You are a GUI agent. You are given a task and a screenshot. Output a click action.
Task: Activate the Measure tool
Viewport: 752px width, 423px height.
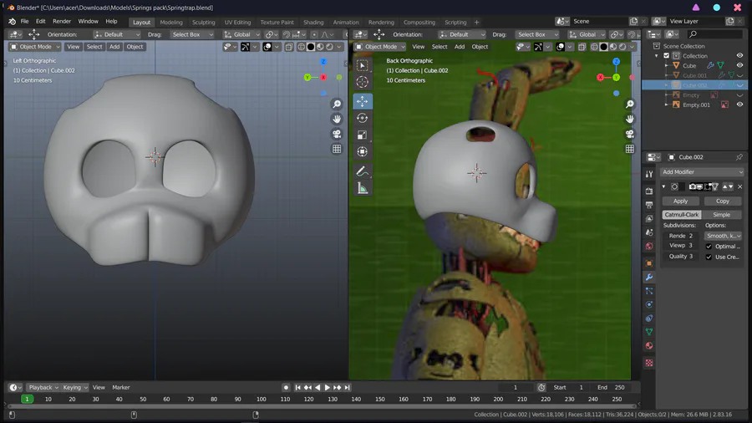coord(362,188)
